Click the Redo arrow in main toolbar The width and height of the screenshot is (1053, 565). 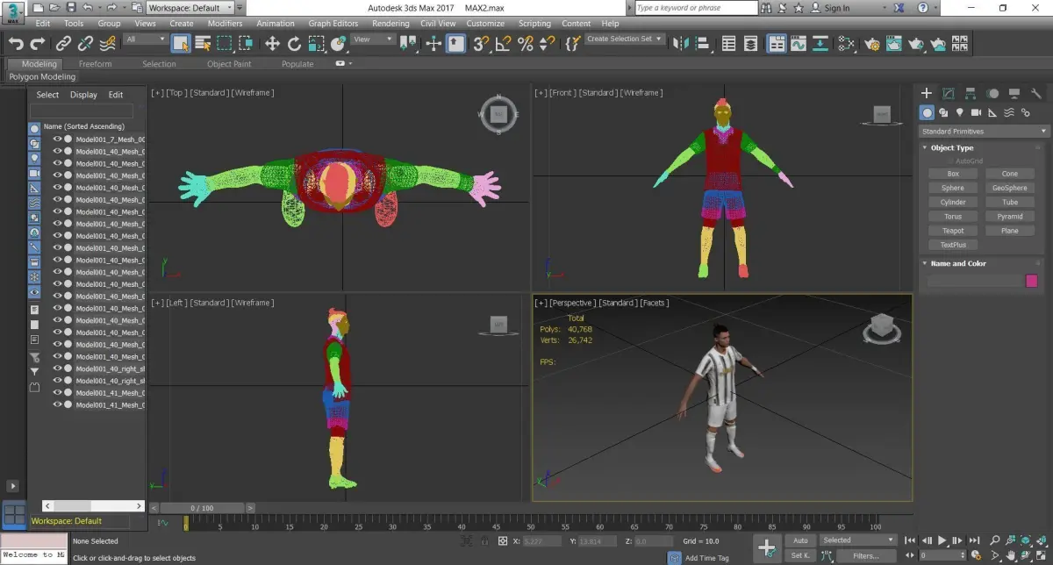(38, 43)
